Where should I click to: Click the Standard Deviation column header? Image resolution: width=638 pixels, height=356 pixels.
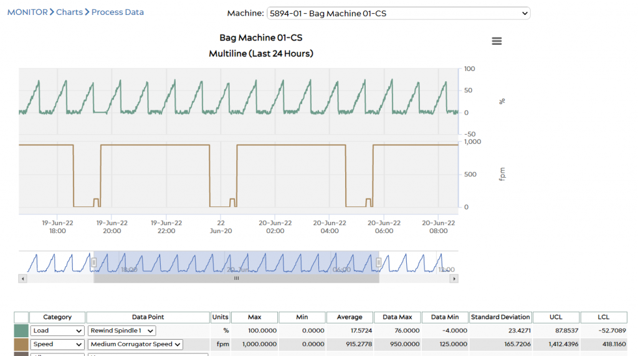point(500,317)
